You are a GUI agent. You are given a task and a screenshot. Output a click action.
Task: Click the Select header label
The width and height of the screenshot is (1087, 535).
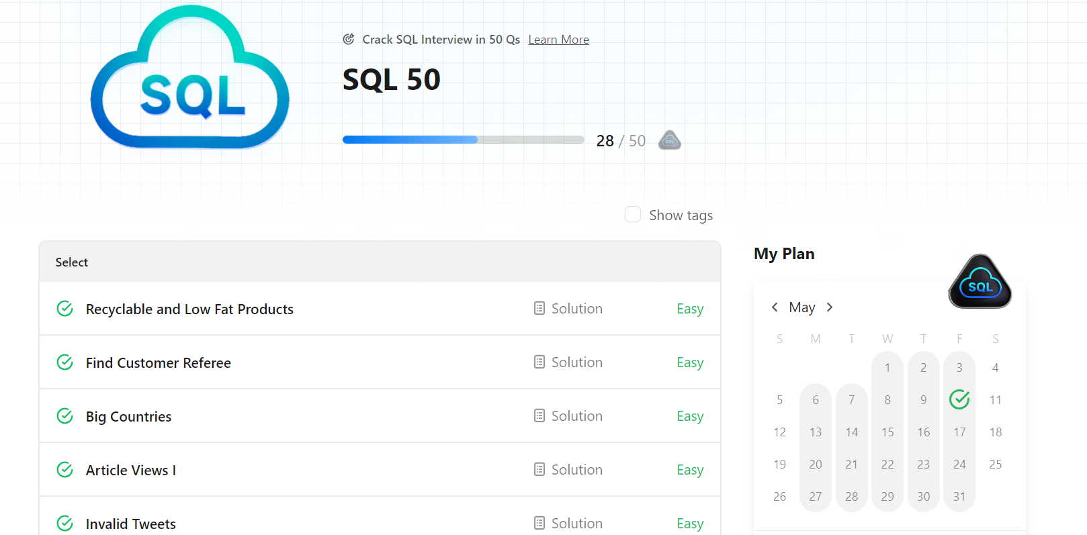pyautogui.click(x=72, y=262)
